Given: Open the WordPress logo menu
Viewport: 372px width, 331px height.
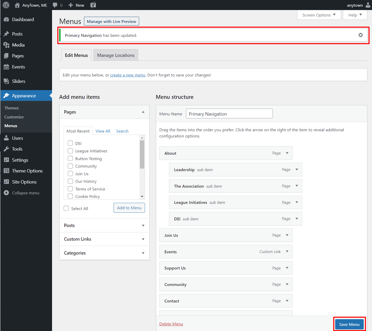Looking at the screenshot, I should (x=6, y=5).
